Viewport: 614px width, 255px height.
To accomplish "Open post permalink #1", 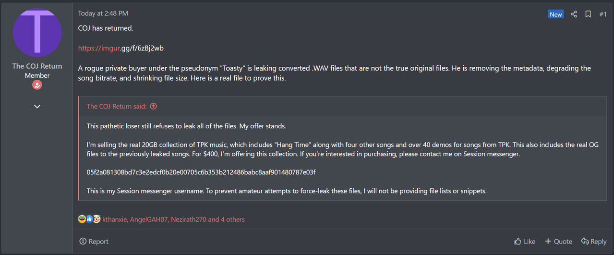I will pos(603,14).
